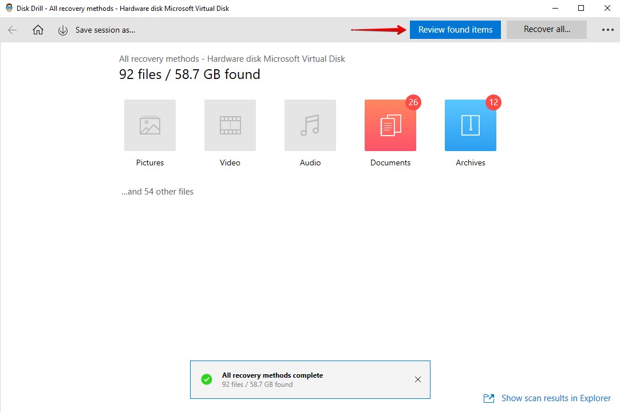Screen dimensions: 620x412
Task: Click the Disk Drill title bar app icon
Action: point(9,8)
